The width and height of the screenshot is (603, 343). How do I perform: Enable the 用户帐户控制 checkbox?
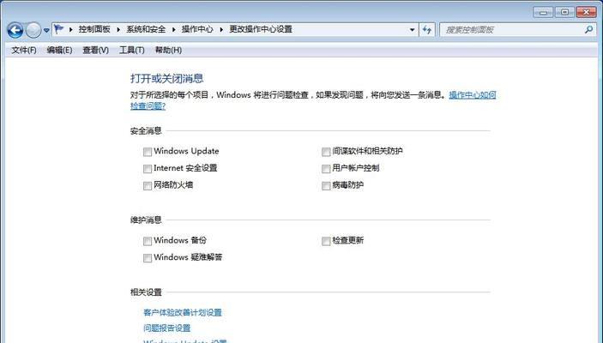click(326, 169)
